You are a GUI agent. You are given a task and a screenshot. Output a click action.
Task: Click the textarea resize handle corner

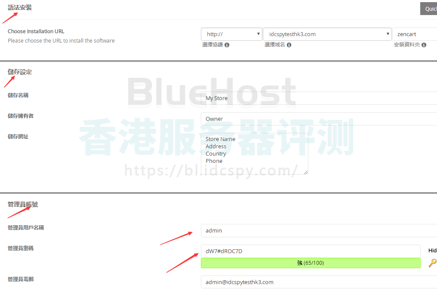point(306,172)
